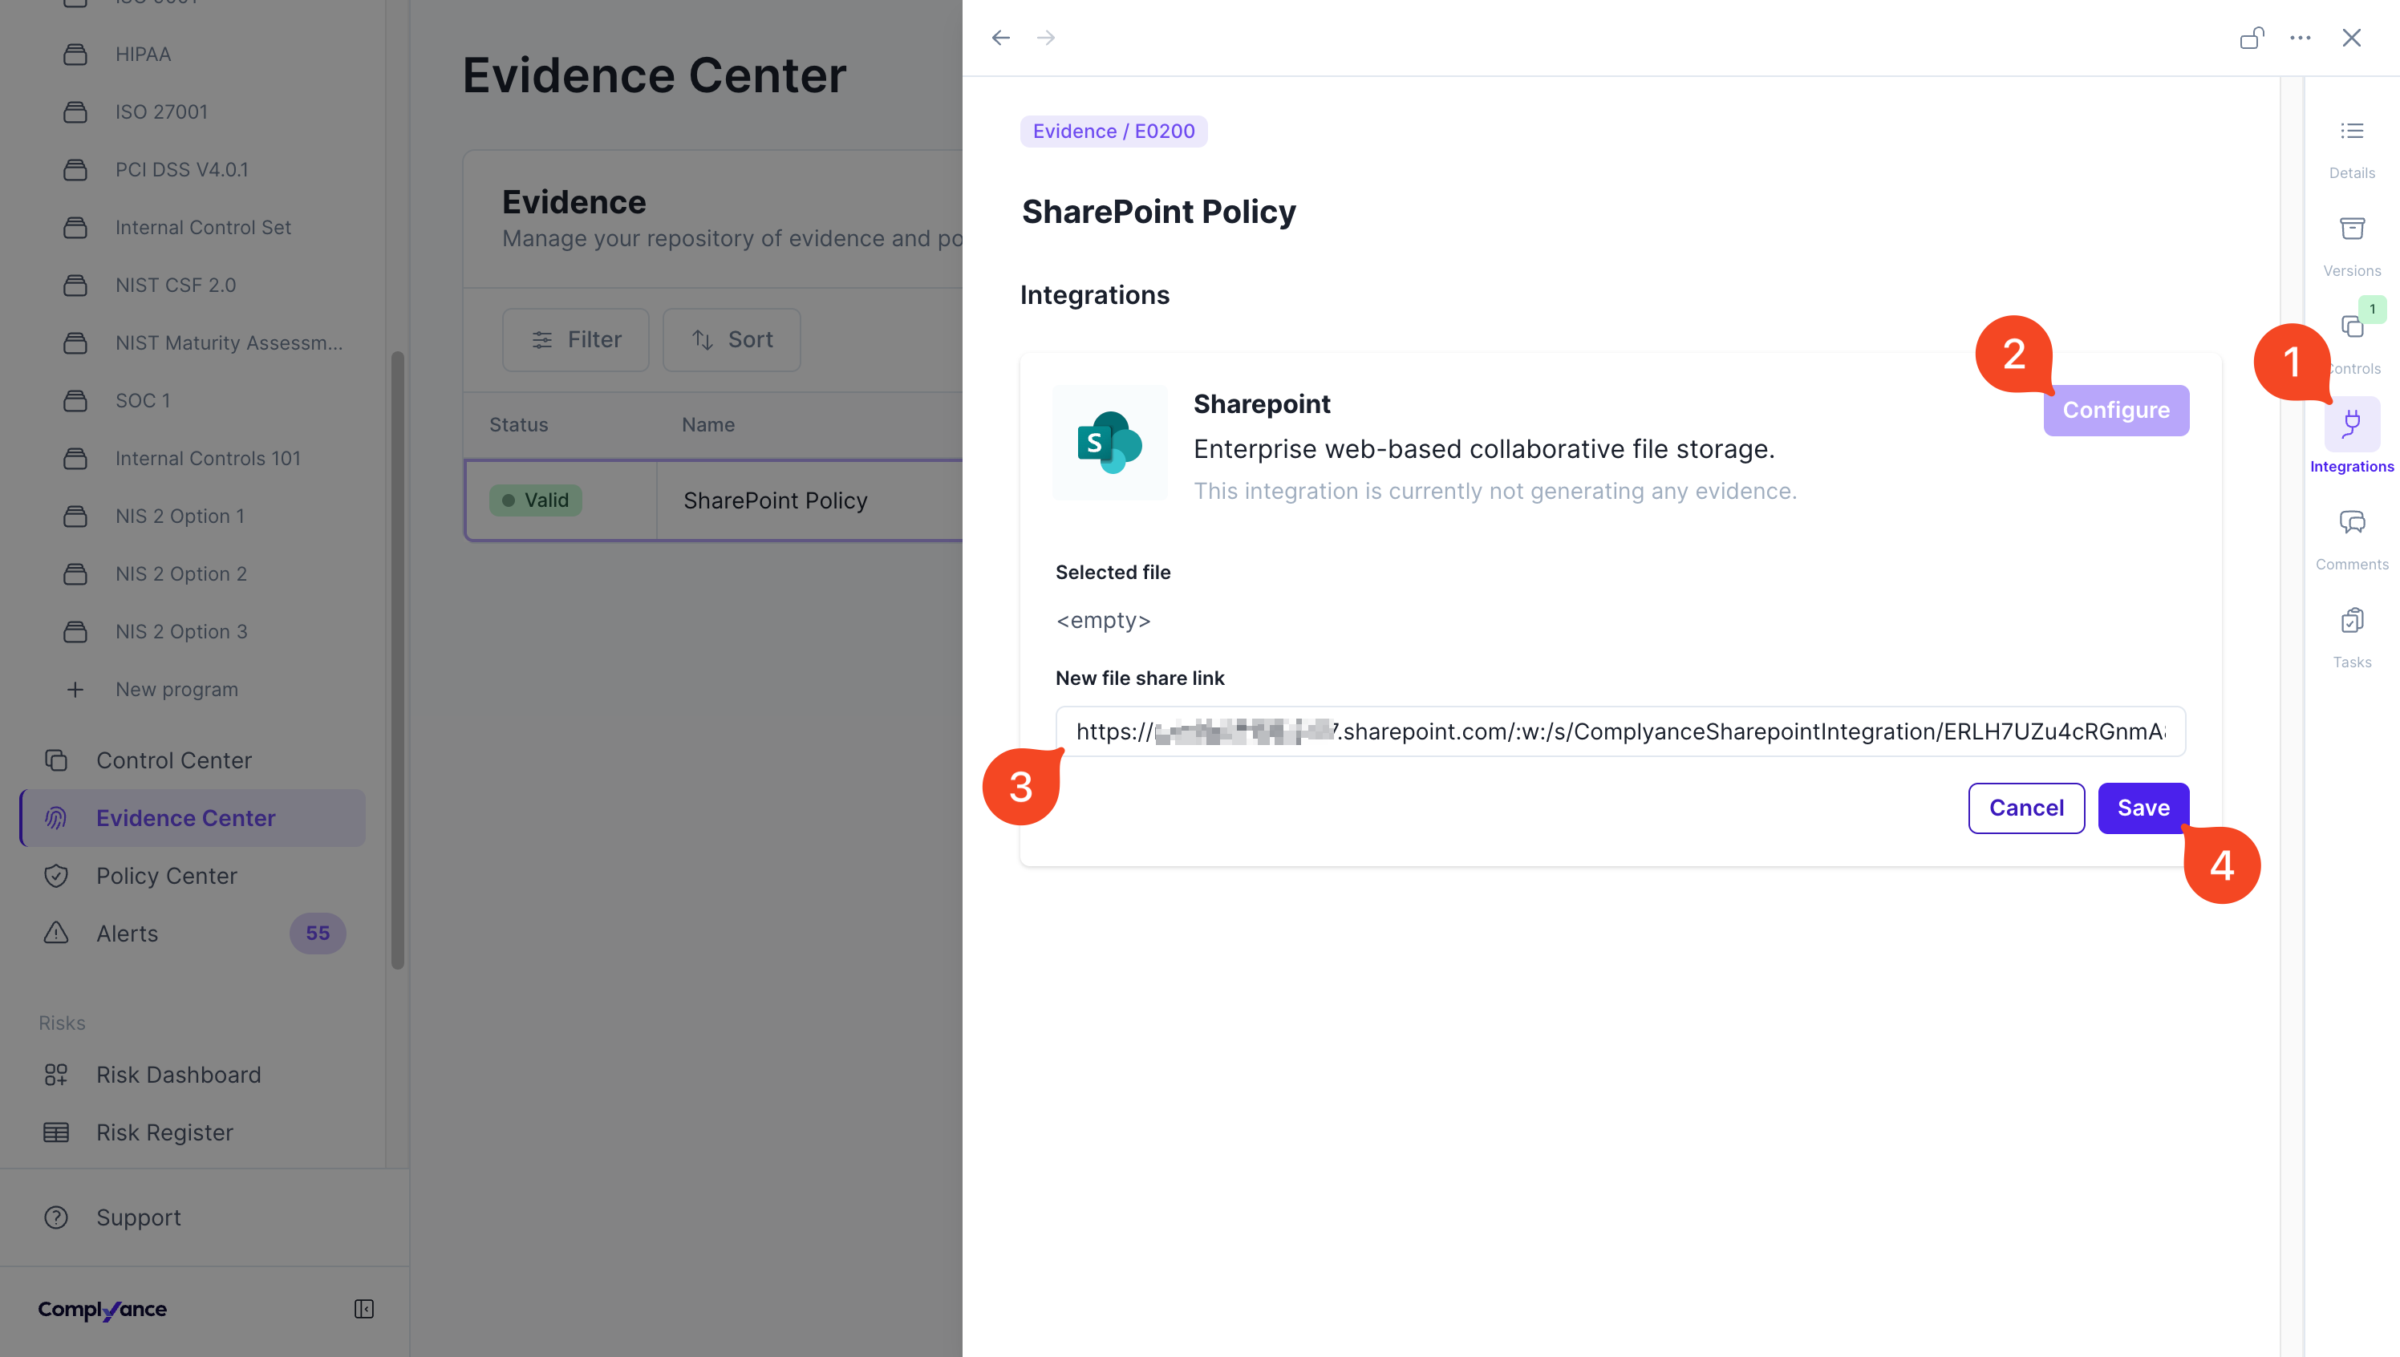Open the PCI DSS V4.0.1 program
Viewport: 2400px width, 1357px height.
(x=182, y=170)
